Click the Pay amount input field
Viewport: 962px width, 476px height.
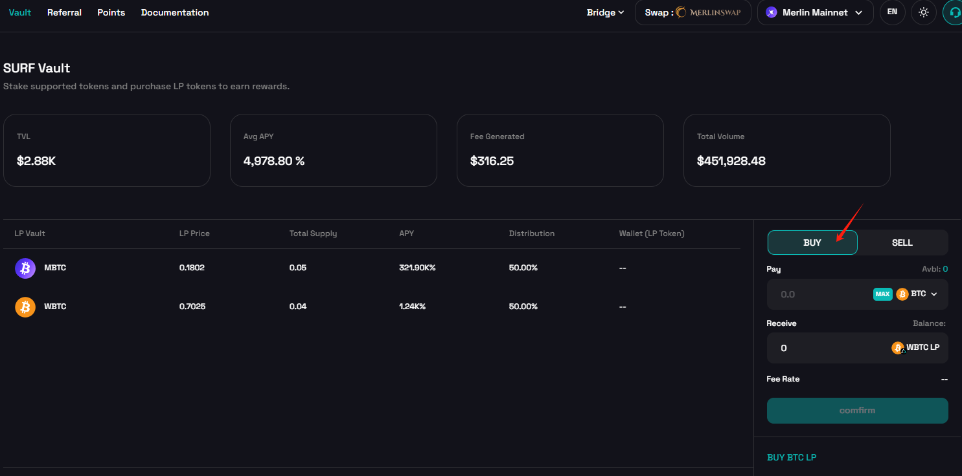click(818, 294)
